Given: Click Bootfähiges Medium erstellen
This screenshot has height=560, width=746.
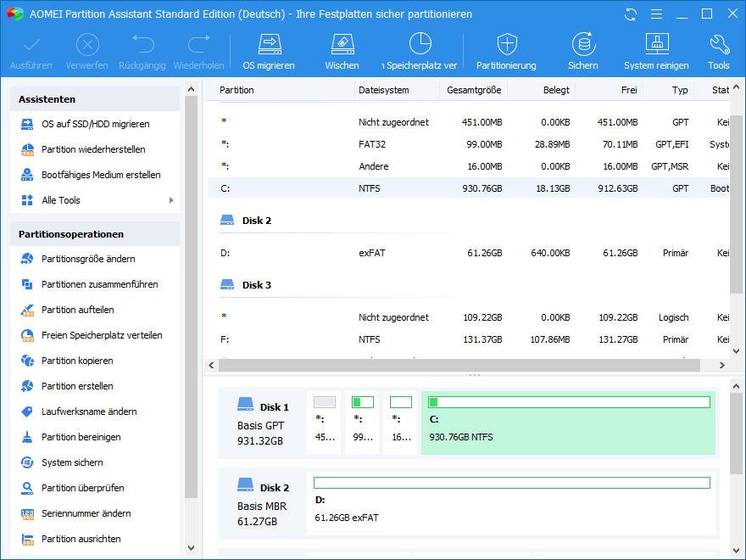Looking at the screenshot, I should (x=101, y=175).
